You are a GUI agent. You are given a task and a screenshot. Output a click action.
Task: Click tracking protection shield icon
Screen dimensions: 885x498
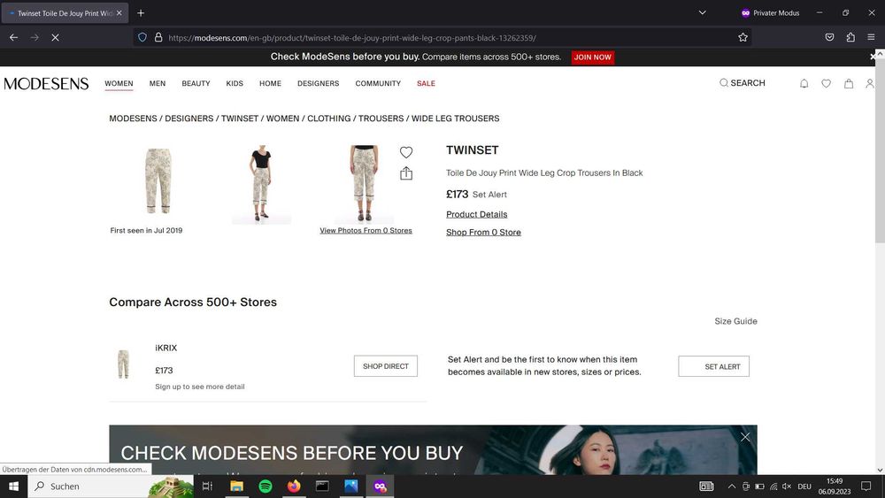[142, 37]
